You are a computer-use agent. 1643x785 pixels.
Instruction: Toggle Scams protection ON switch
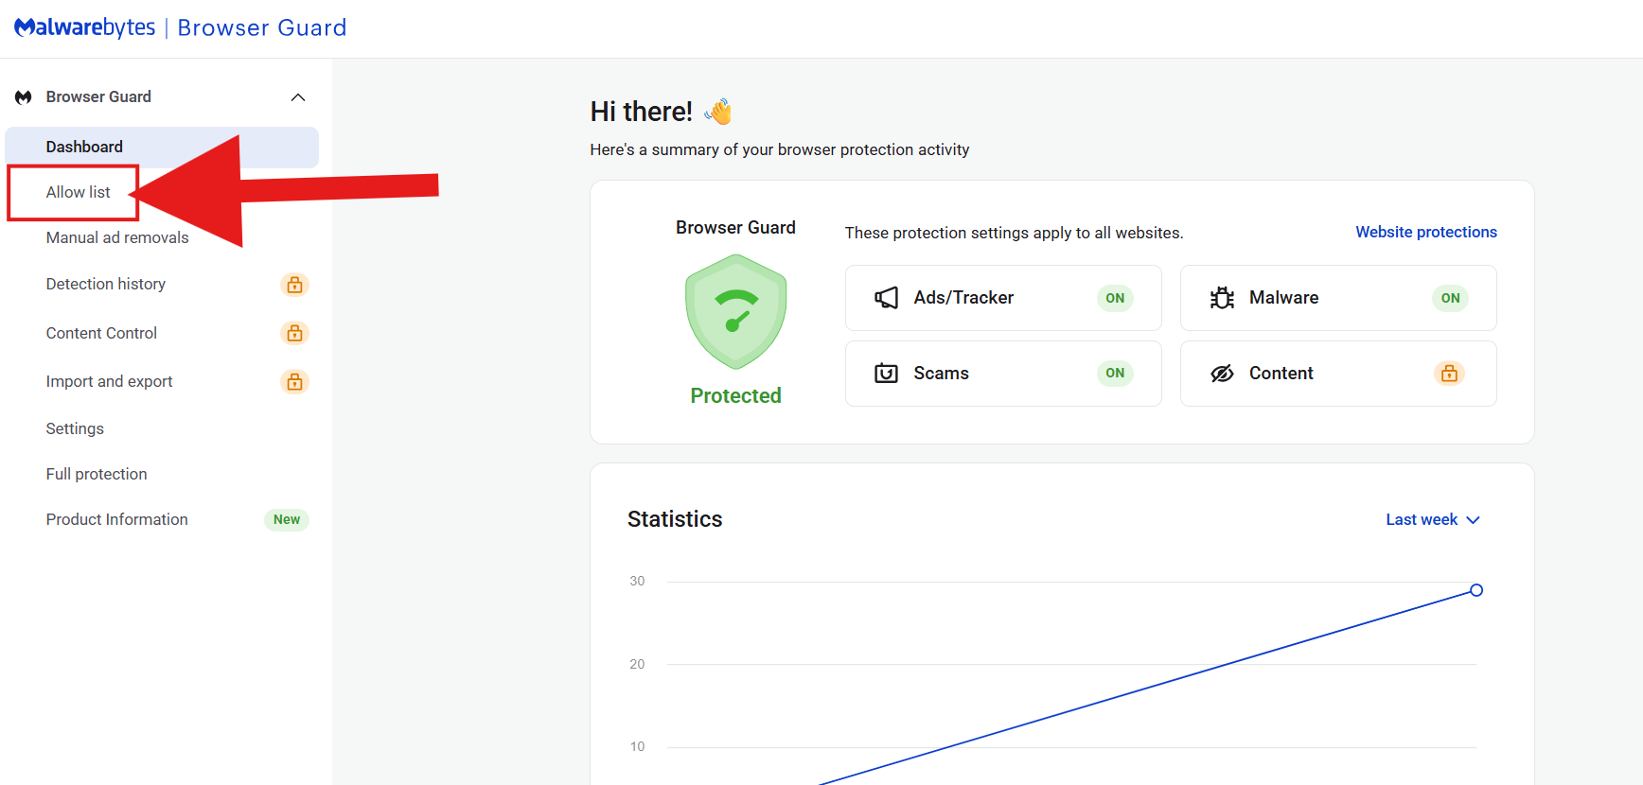point(1115,374)
